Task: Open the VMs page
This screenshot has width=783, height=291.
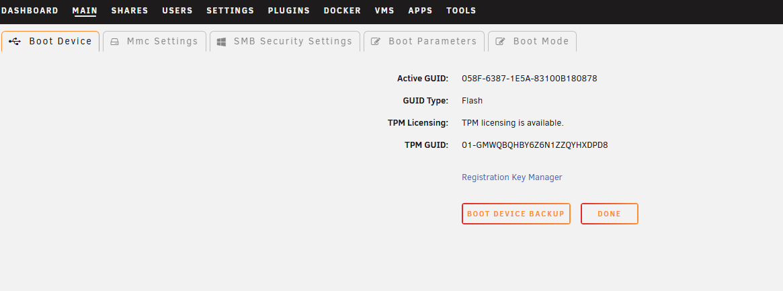Action: [384, 11]
